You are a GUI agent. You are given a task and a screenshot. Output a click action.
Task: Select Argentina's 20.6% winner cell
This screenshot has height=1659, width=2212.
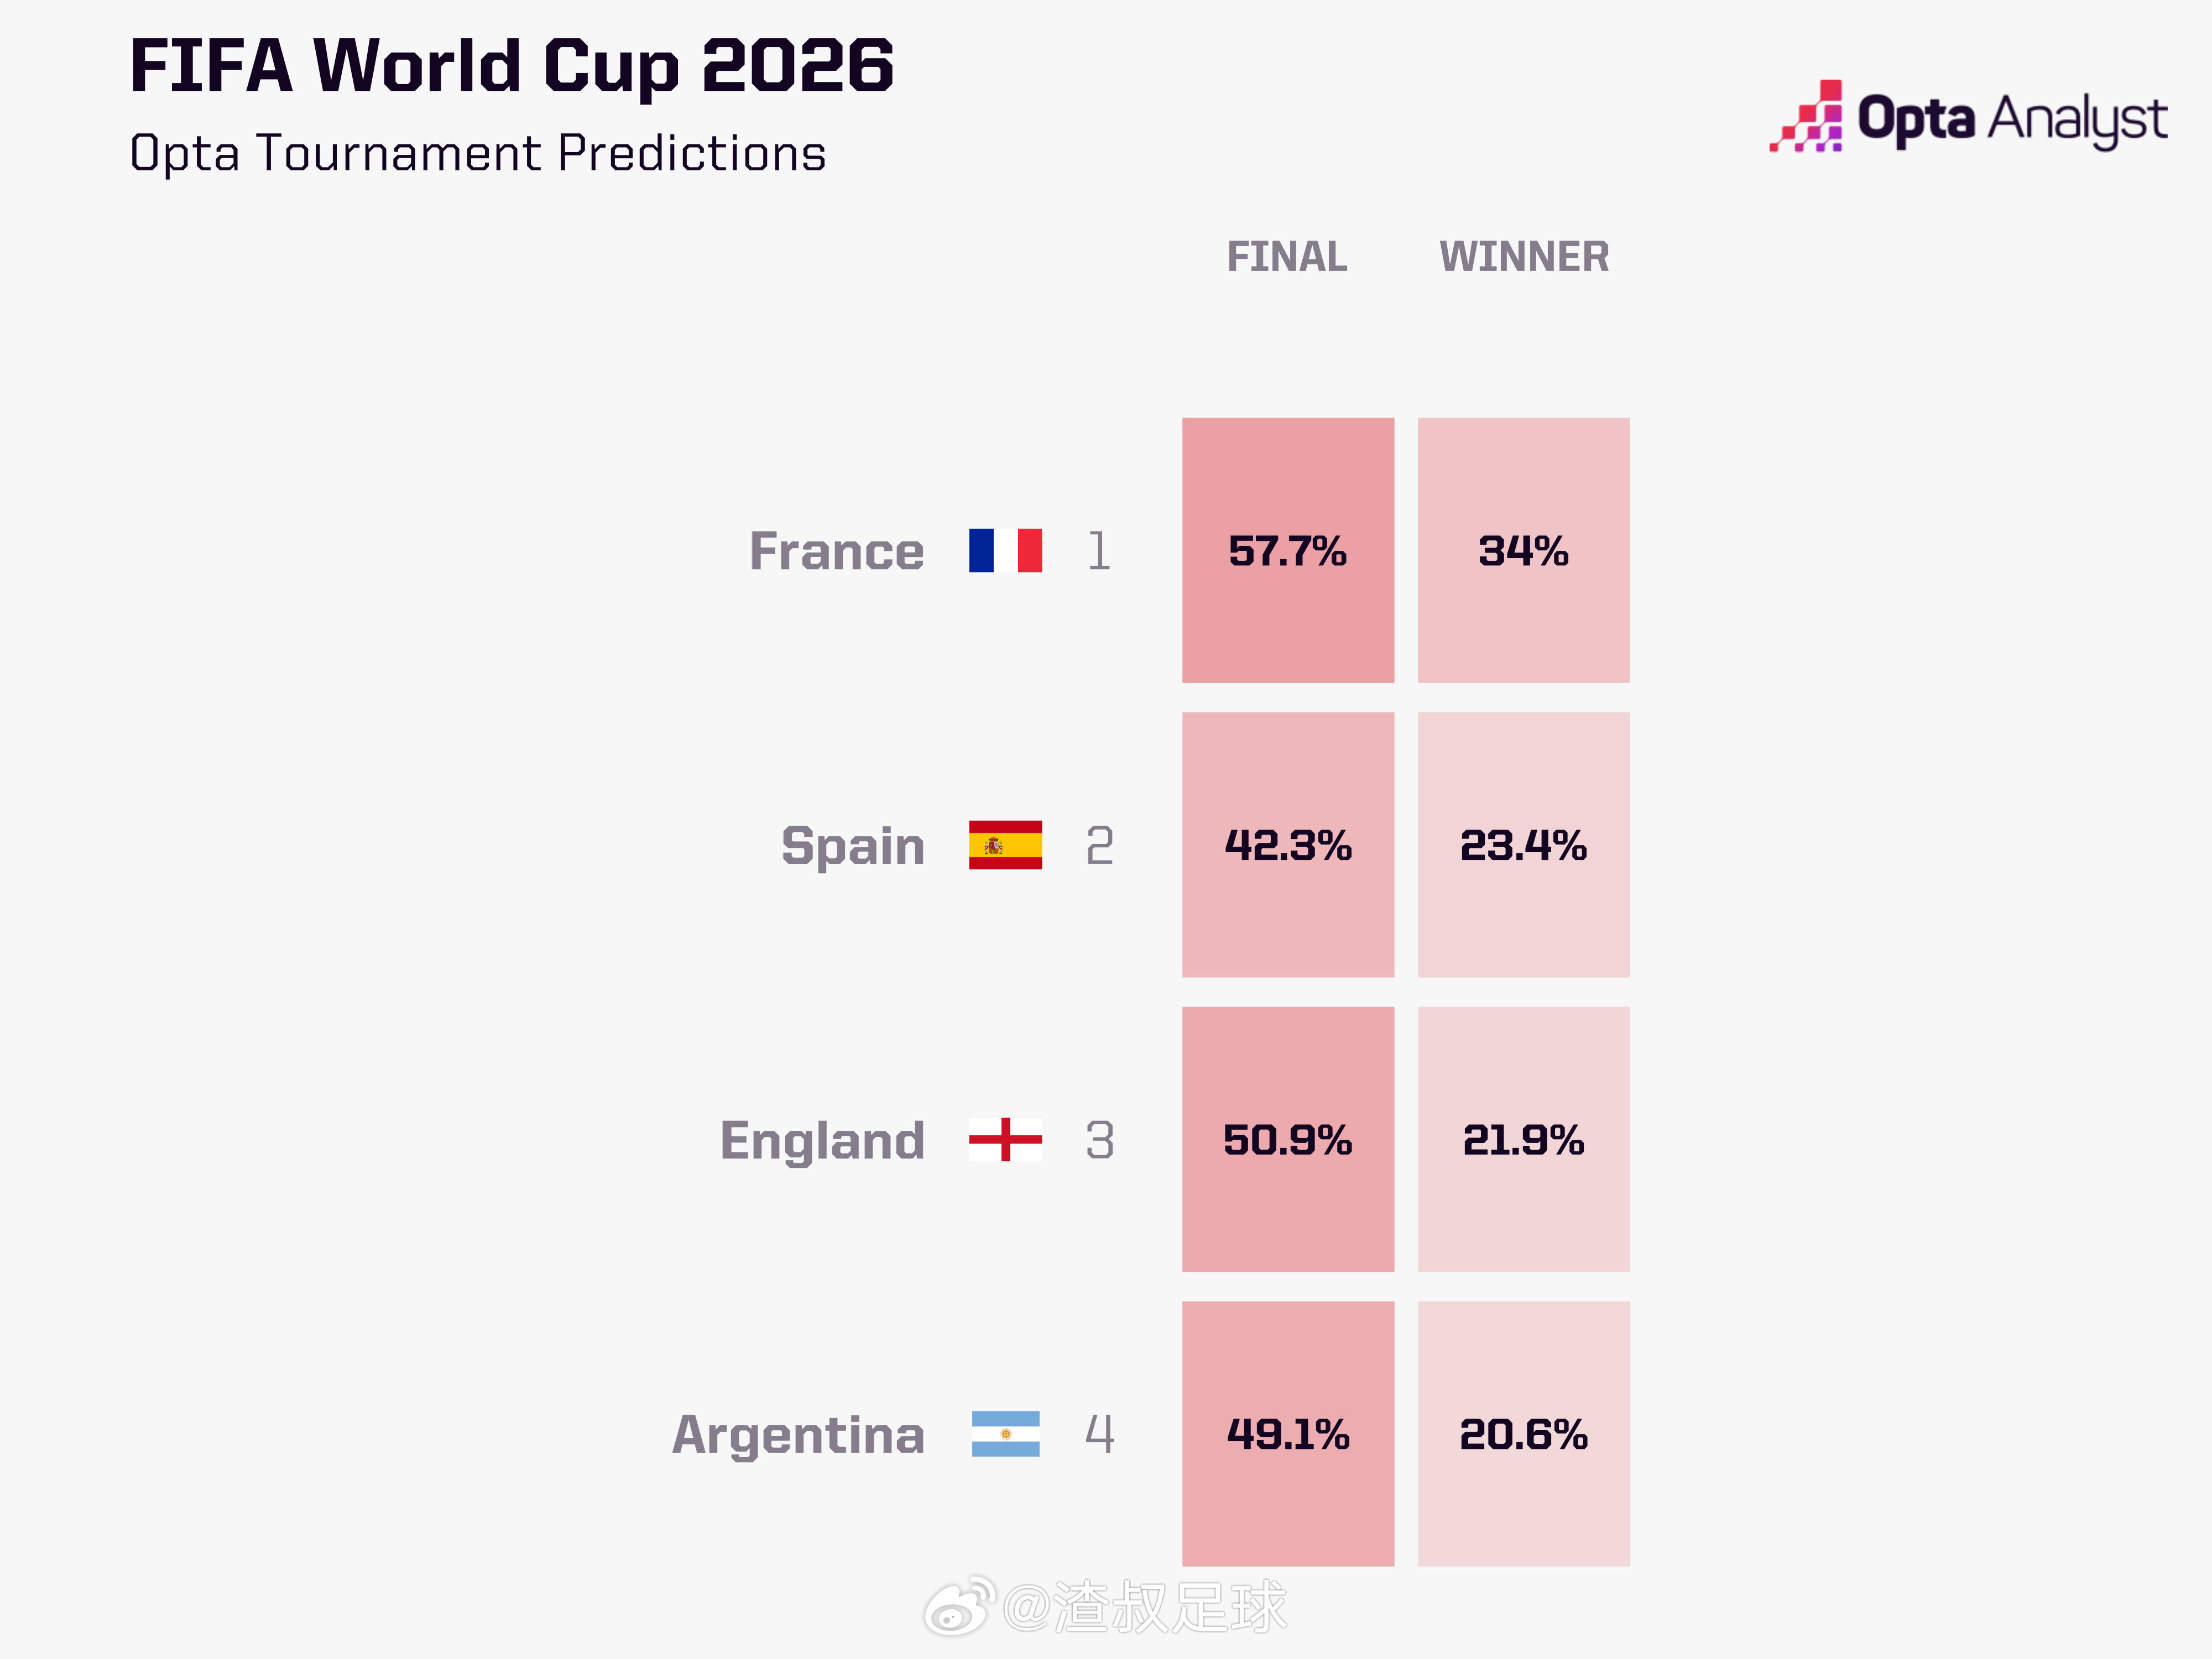pyautogui.click(x=1524, y=1434)
